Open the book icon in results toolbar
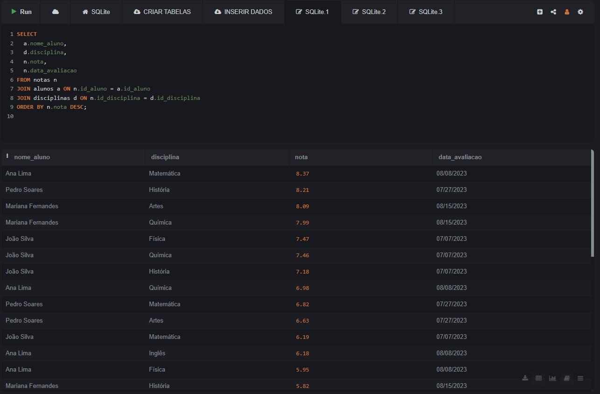The image size is (600, 394). click(566, 378)
